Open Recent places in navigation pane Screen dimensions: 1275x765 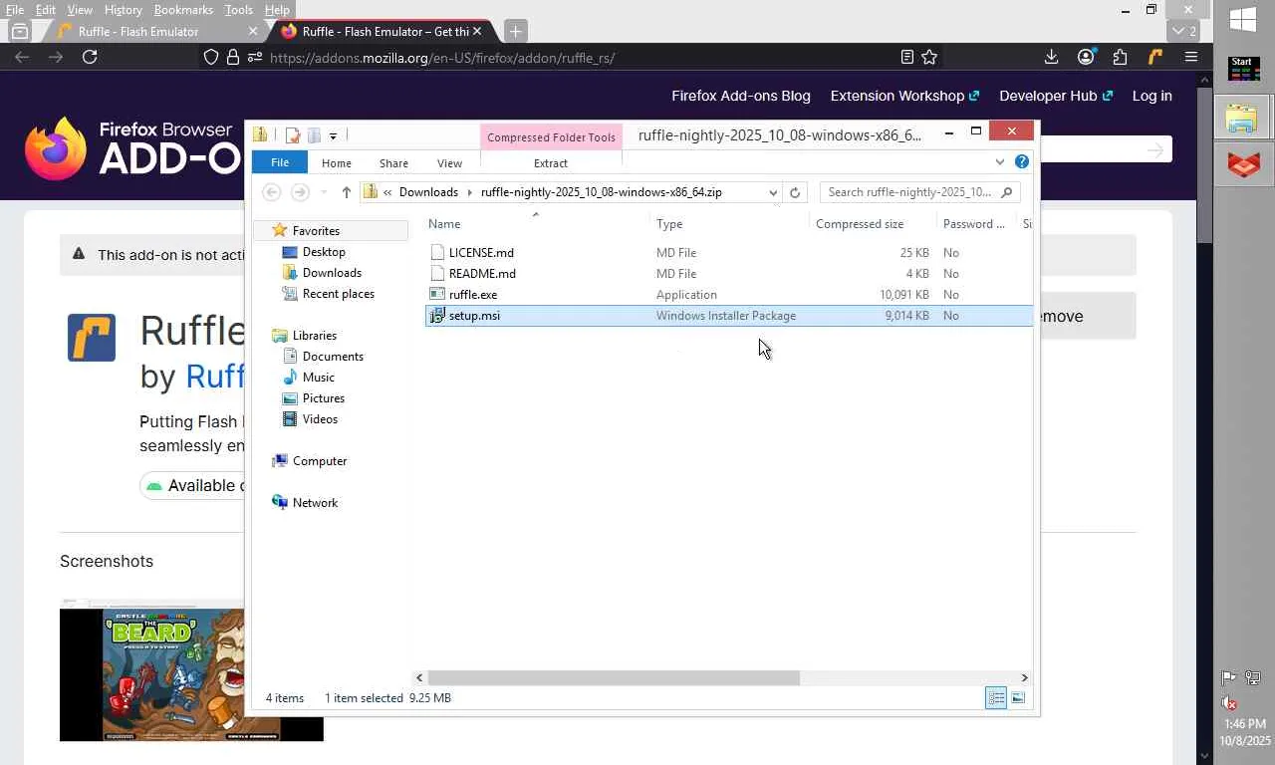click(339, 294)
